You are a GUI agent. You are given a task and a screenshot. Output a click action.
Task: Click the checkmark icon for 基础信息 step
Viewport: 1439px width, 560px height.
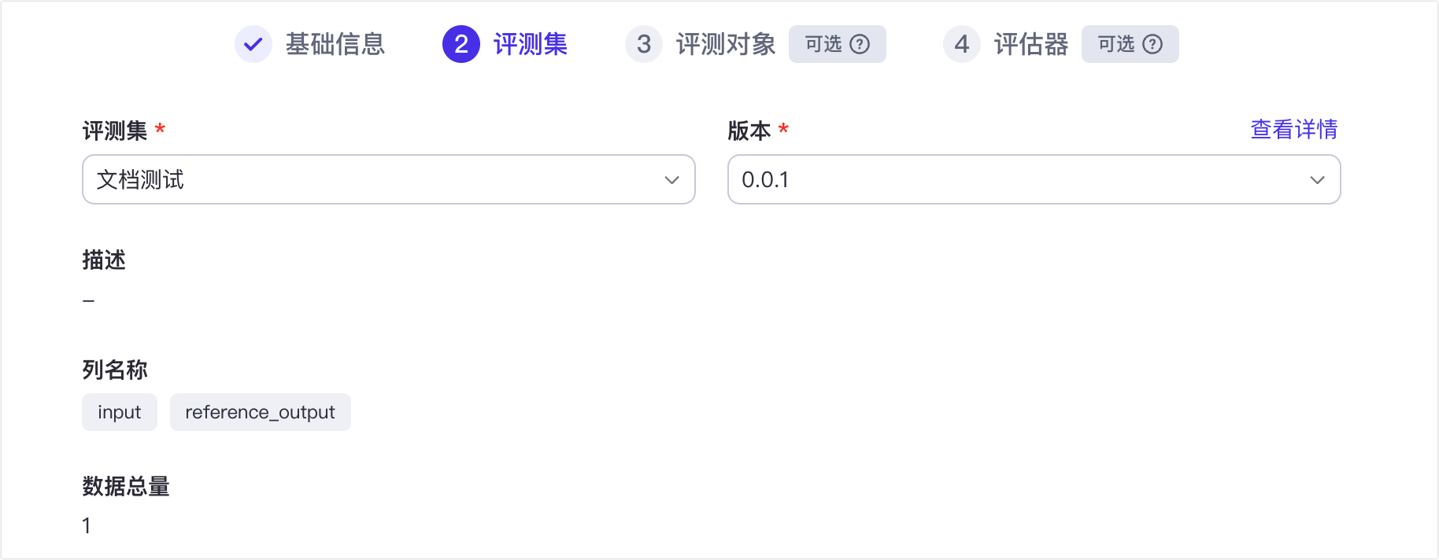[253, 44]
